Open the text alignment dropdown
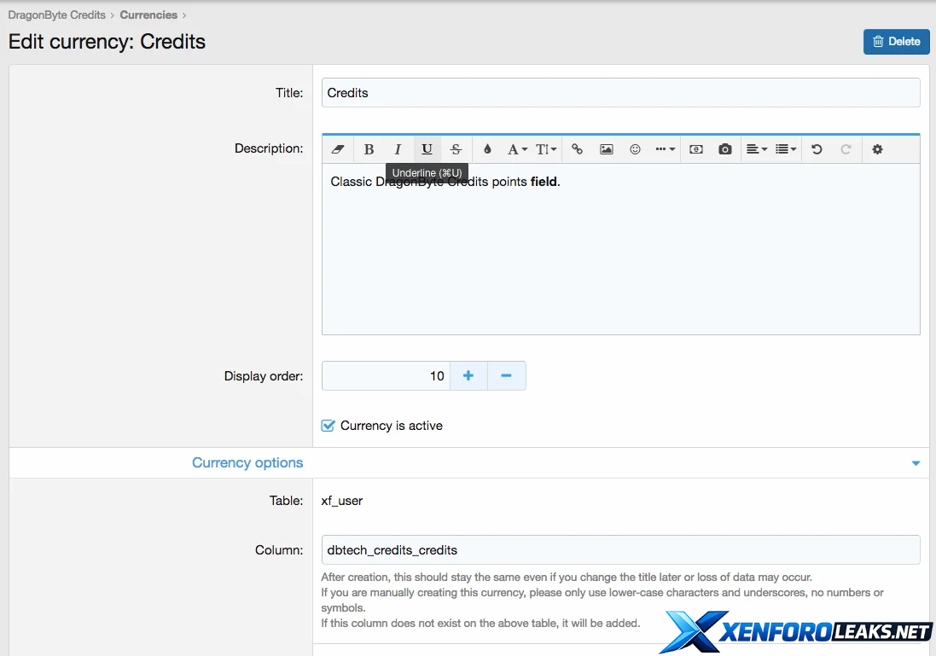Screen dimensions: 936x656 click(x=756, y=149)
